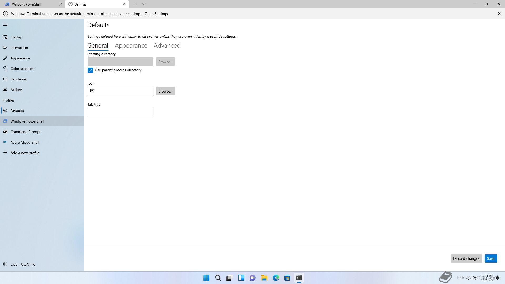
Task: Click Browse button next to Icon field
Action: tap(165, 91)
